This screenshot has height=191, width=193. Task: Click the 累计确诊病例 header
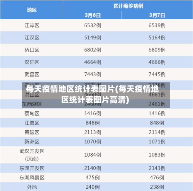click(128, 6)
